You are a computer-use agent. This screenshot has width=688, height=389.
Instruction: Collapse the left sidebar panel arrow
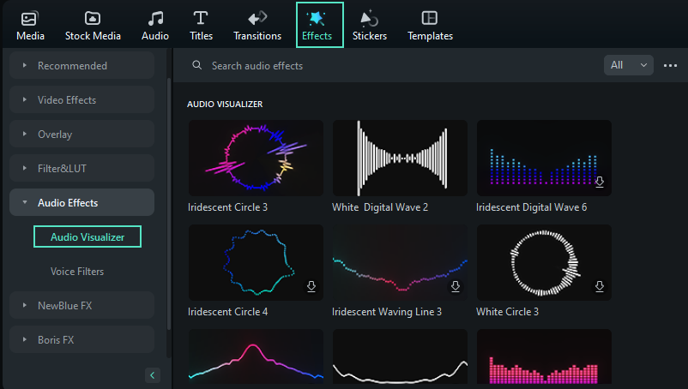(152, 375)
